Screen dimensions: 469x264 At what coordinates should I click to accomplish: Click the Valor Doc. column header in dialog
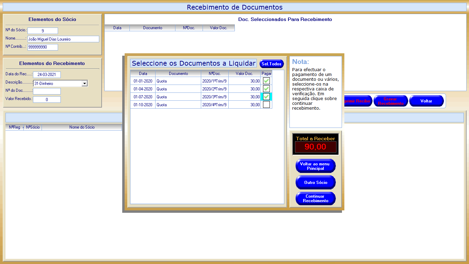(x=244, y=74)
